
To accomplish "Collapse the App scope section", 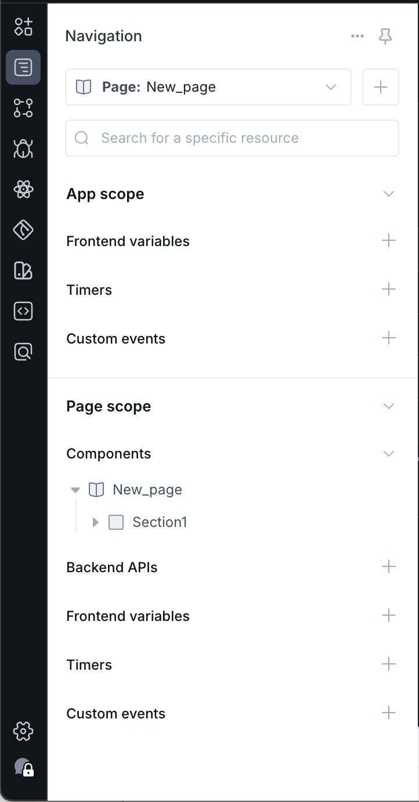I will [388, 194].
